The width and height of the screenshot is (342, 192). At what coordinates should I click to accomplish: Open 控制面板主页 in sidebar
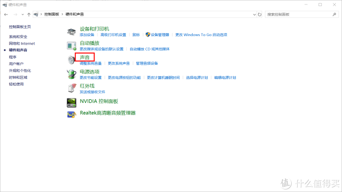[20, 27]
